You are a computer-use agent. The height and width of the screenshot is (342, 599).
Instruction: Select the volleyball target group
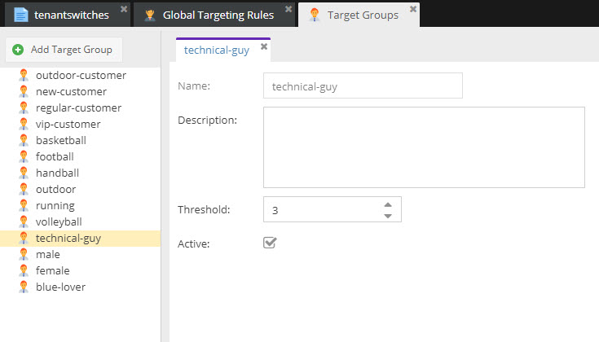59,221
